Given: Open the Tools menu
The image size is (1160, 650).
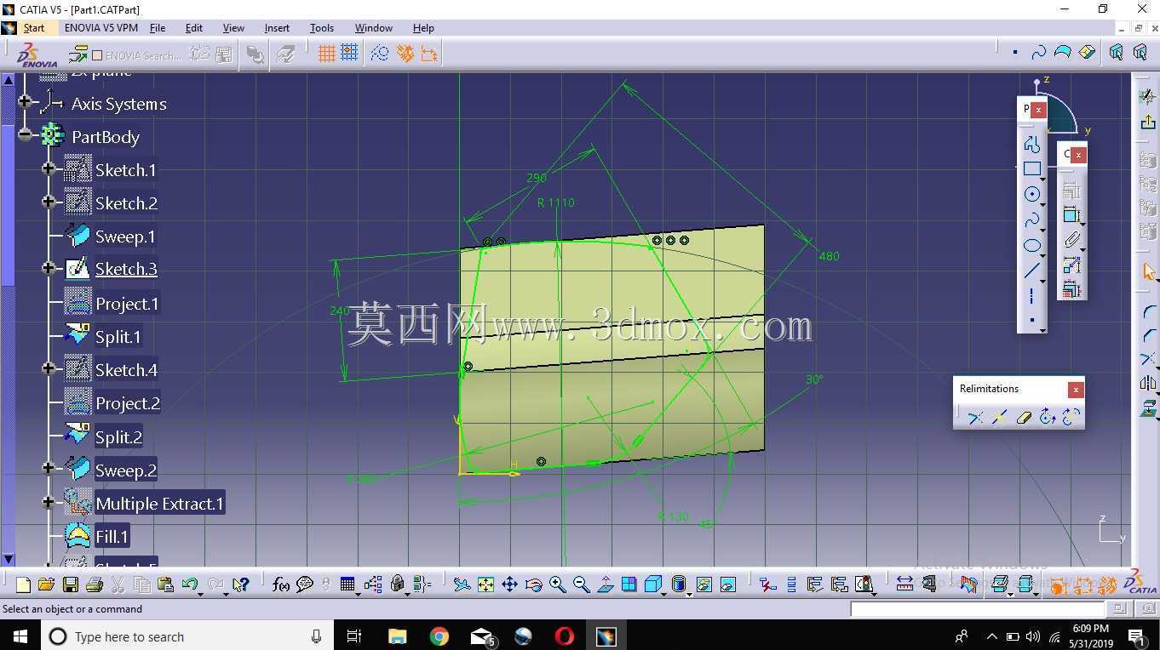Looking at the screenshot, I should click(x=322, y=28).
